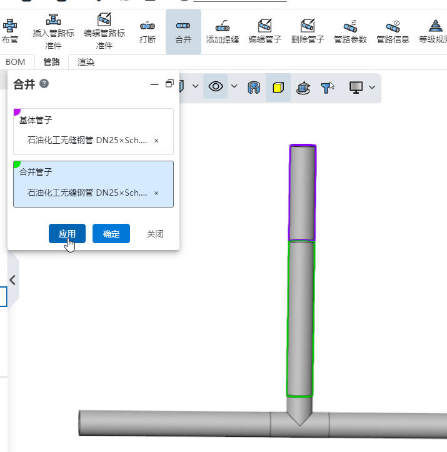The image size is (447, 452).
Task: Click the selection filter funnel icon
Action: point(327,88)
